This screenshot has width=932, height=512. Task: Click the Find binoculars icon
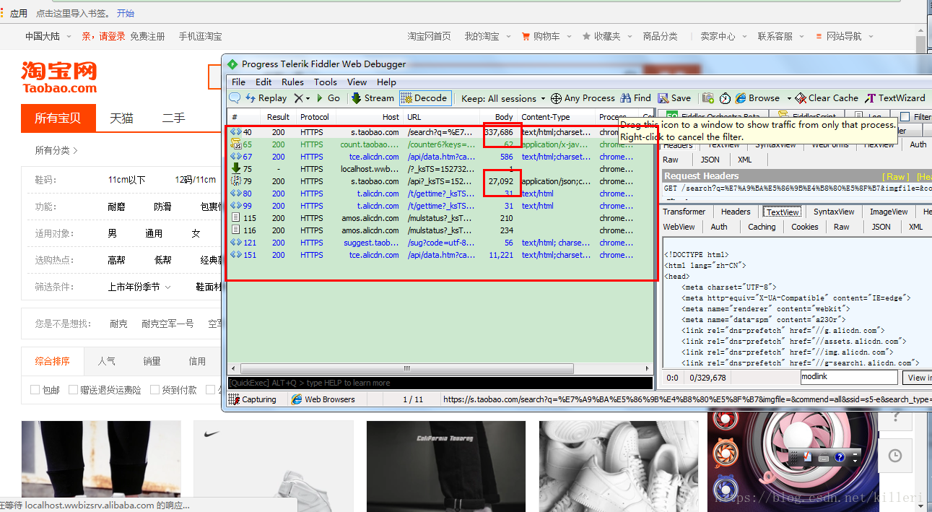(x=626, y=98)
